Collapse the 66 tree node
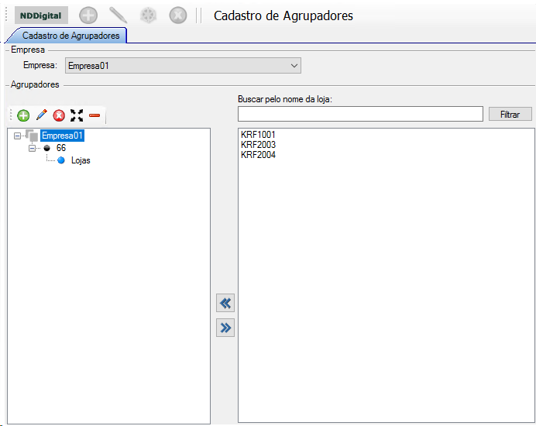 coord(33,147)
